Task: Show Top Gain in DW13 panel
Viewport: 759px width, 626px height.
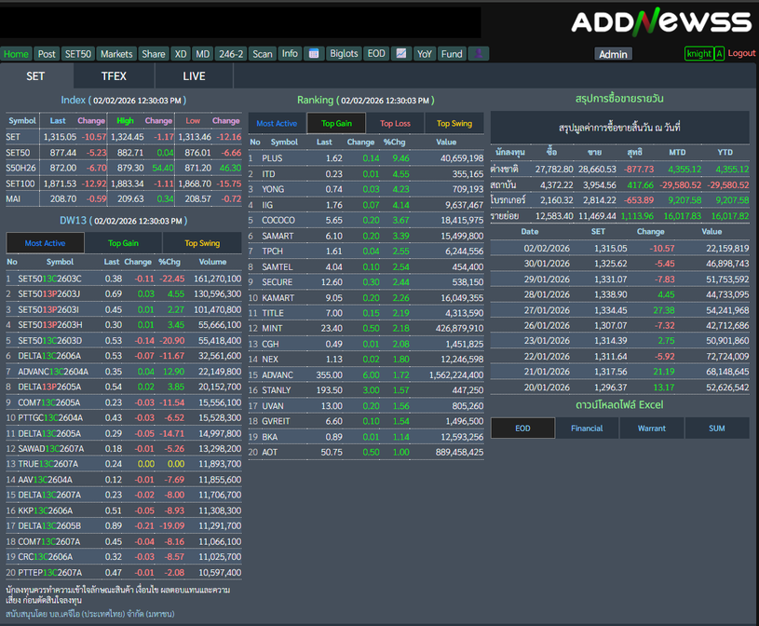Action: [123, 243]
